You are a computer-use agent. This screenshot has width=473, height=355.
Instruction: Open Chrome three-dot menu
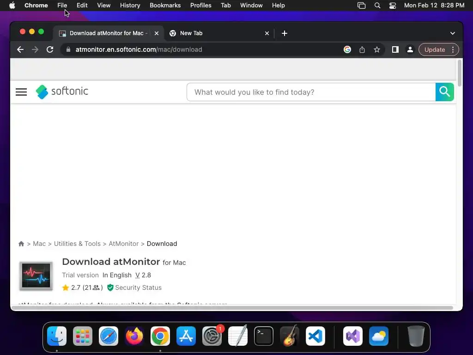(x=453, y=49)
